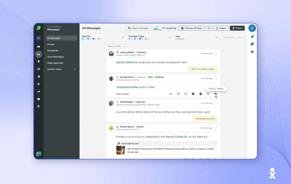Open the bar chart reports icon
The image size is (291, 184).
(39, 91)
